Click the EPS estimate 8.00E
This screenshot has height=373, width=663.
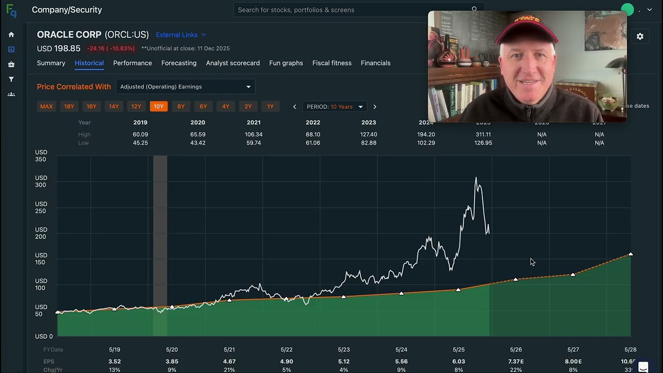pos(573,362)
